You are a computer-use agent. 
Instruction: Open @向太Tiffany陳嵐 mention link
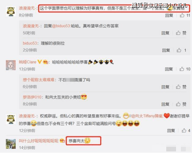[x=147, y=116]
